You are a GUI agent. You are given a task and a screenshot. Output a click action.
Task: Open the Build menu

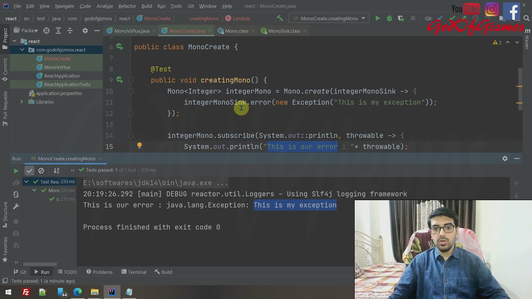click(x=147, y=6)
